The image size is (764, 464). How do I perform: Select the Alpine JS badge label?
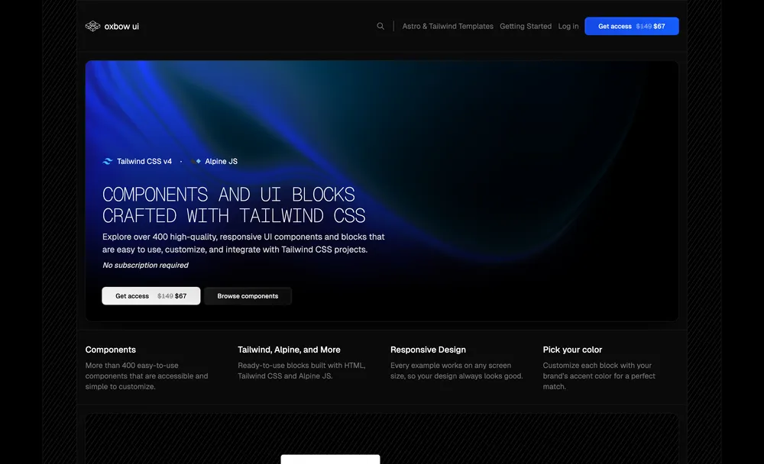pos(220,161)
